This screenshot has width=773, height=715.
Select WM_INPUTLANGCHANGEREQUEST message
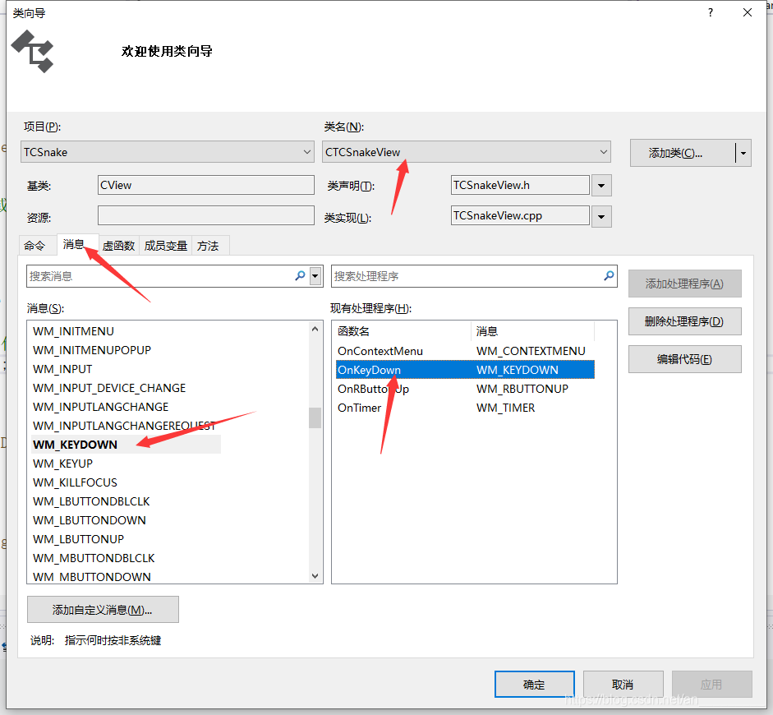tap(124, 426)
